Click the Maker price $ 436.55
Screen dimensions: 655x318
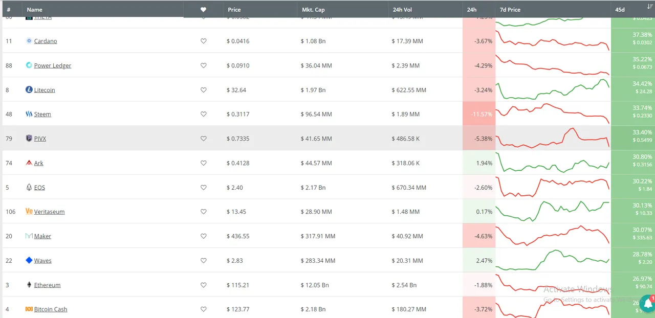pos(238,236)
